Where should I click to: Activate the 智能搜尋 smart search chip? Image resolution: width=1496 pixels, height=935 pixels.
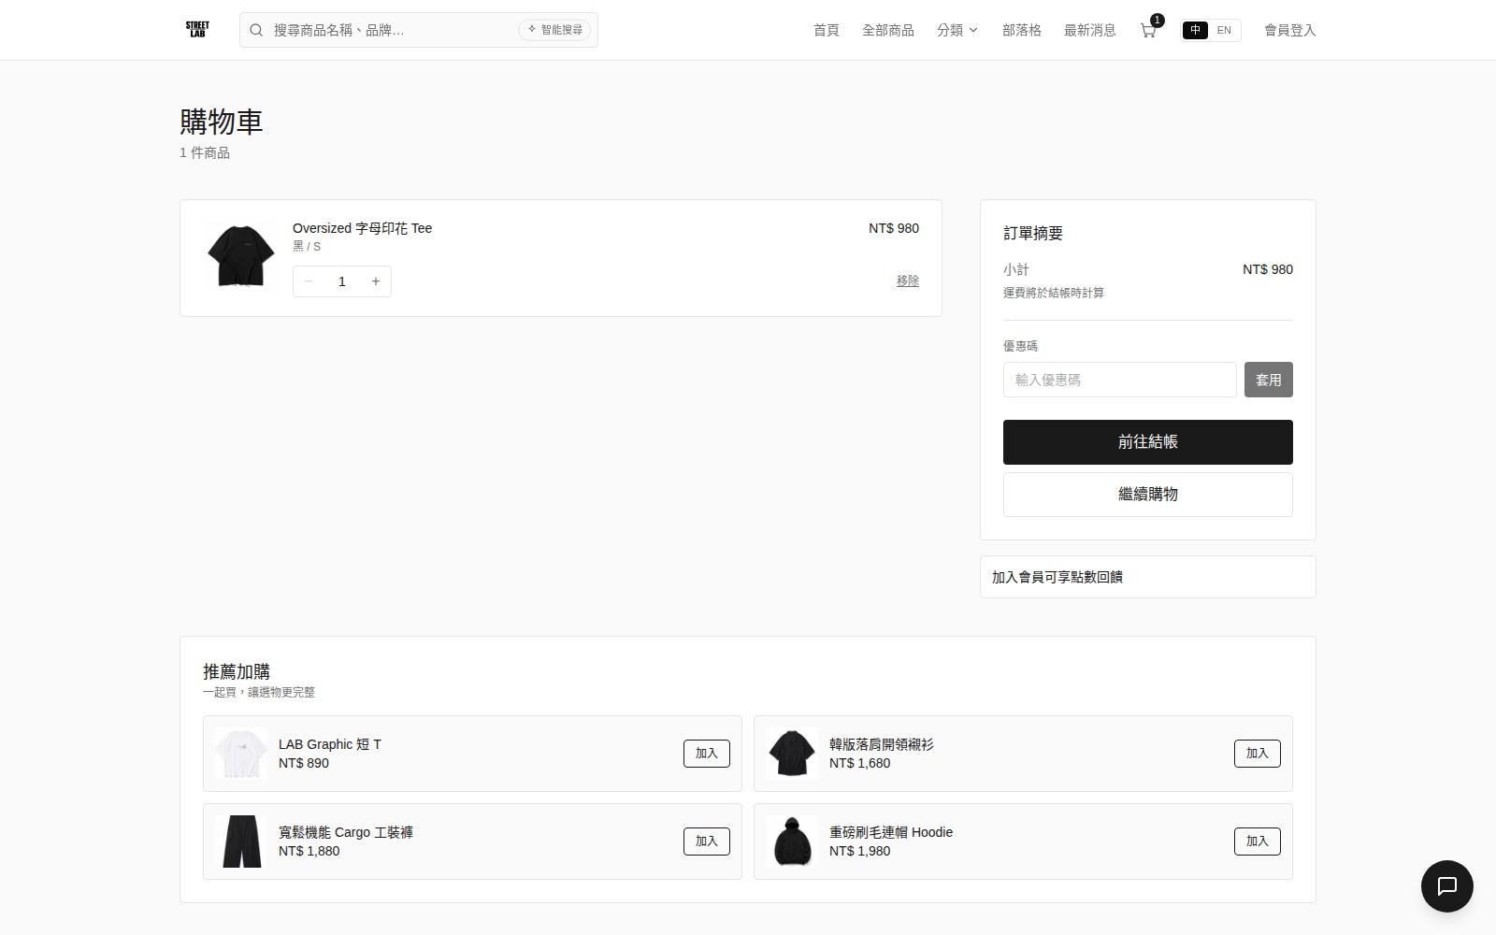point(554,30)
